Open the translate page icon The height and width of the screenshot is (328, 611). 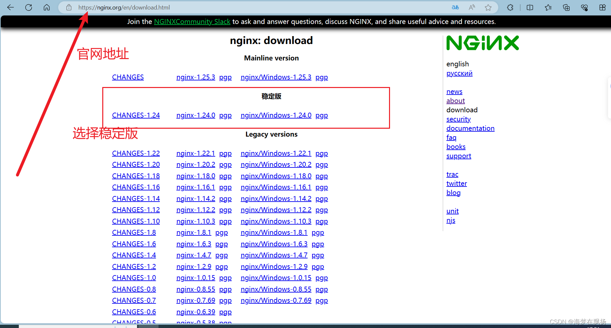[455, 7]
